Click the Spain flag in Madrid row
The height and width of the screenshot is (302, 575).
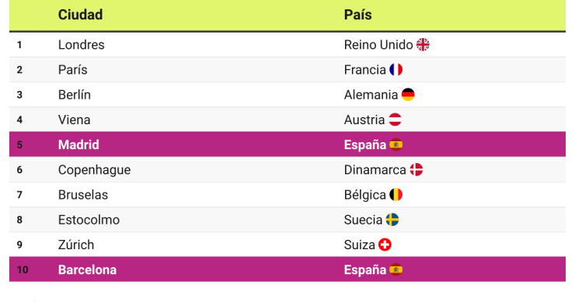[x=396, y=144]
